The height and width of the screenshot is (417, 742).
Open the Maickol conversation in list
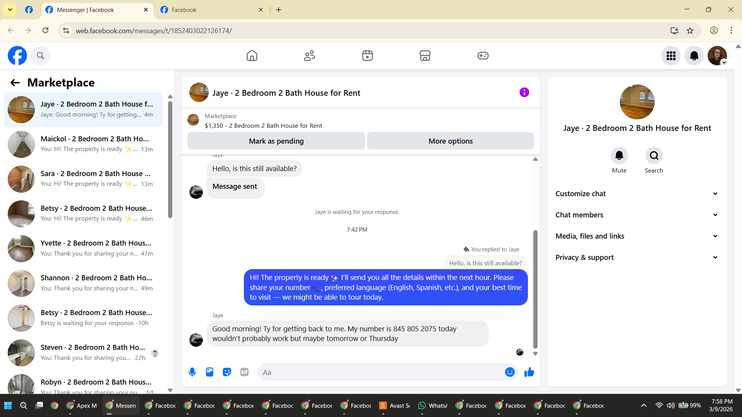click(x=83, y=144)
